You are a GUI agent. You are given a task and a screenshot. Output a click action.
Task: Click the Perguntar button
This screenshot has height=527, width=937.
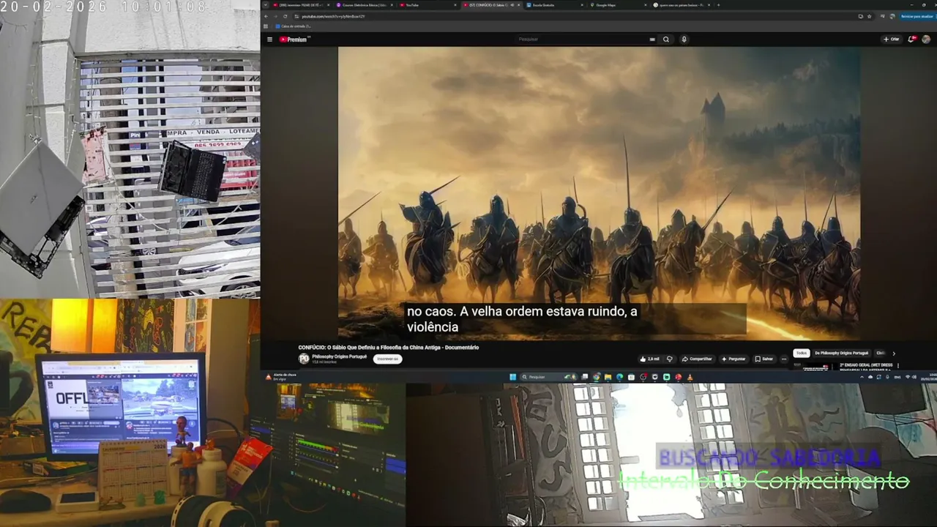(x=733, y=359)
